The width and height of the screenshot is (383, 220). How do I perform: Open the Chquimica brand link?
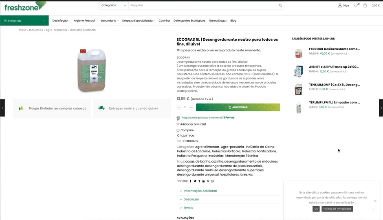coord(186,136)
